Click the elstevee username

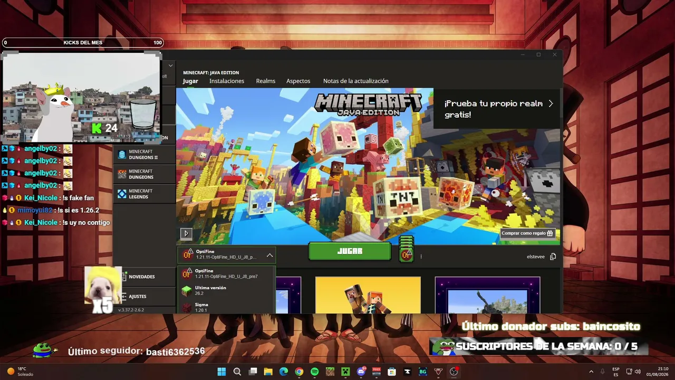click(536, 256)
